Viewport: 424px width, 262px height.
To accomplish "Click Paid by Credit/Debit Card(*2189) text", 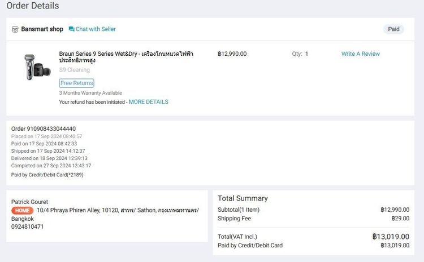I will (47, 175).
